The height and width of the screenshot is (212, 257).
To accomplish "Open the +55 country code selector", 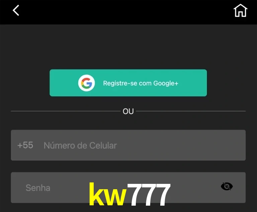I will [25, 145].
